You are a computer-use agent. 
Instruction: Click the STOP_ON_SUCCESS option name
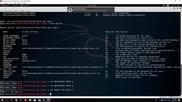[11, 59]
